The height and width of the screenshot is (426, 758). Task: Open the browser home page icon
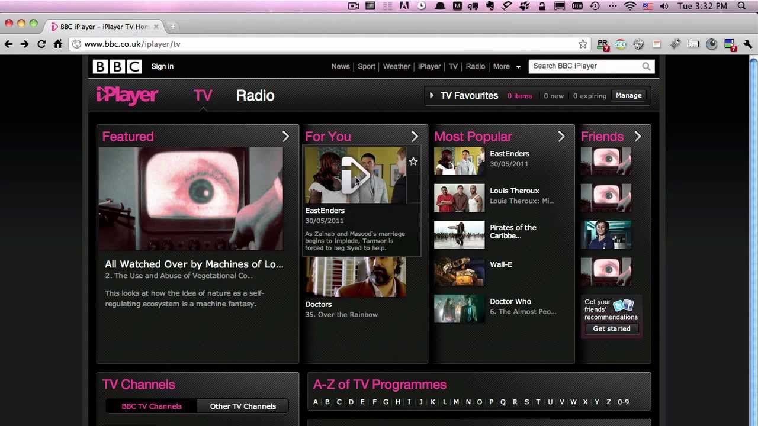tap(58, 44)
